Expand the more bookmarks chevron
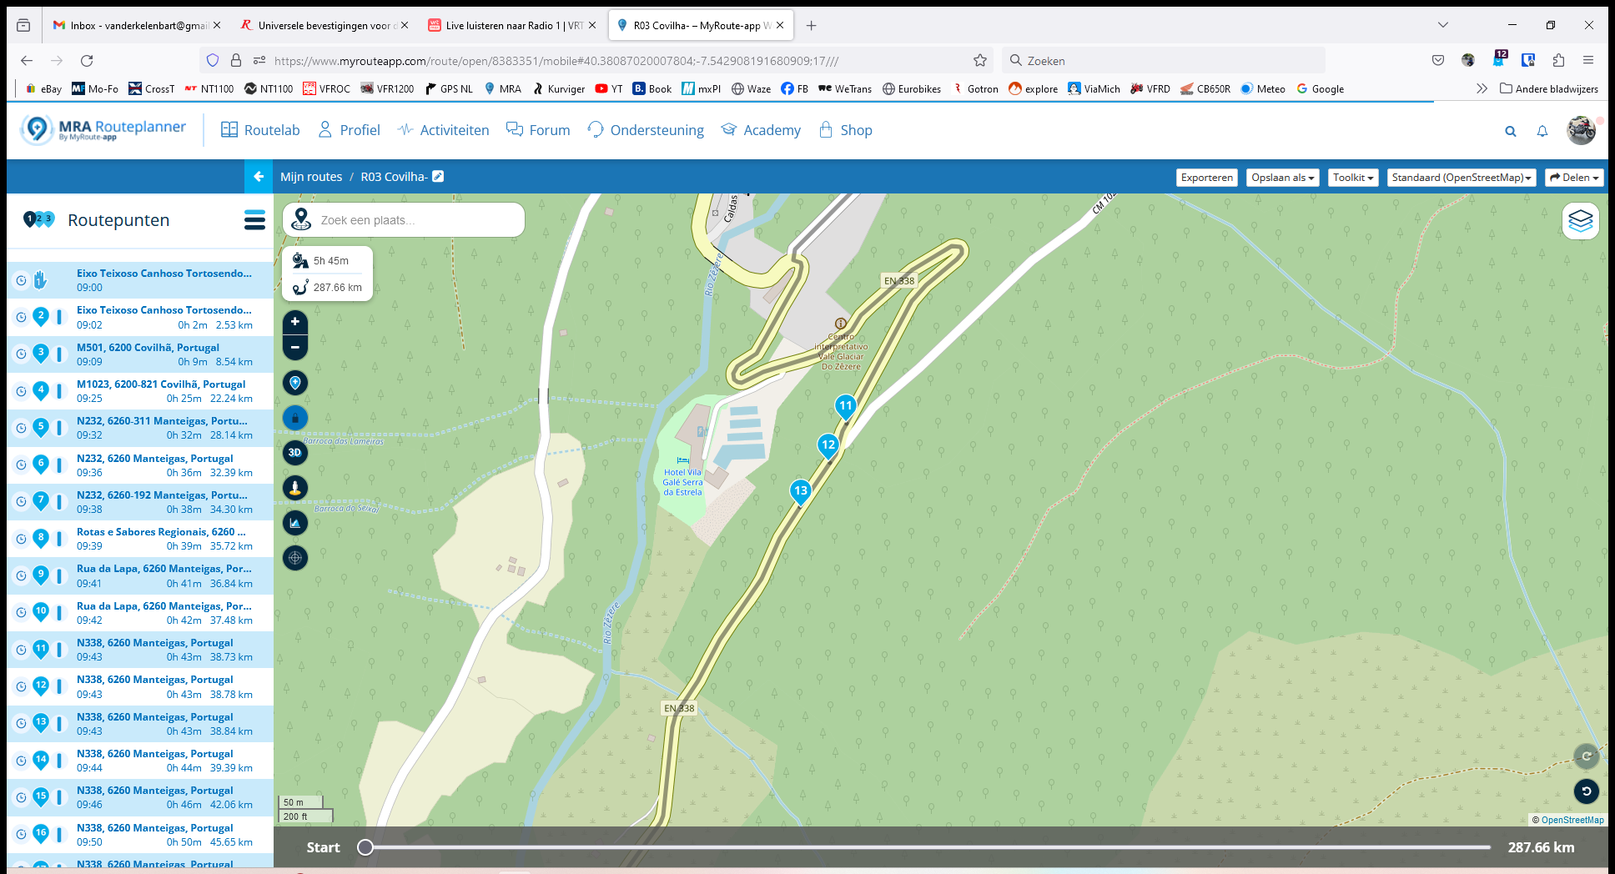The height and width of the screenshot is (874, 1615). tap(1482, 88)
